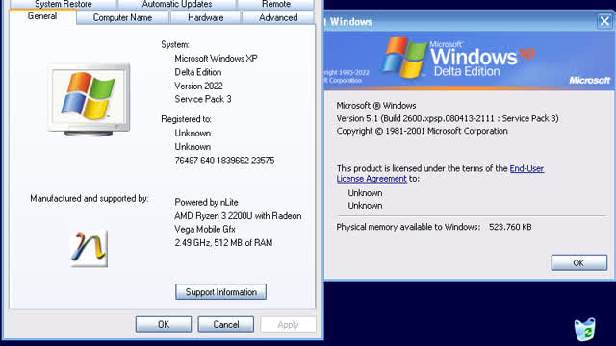The height and width of the screenshot is (346, 616).
Task: Switch to the System Restore tab
Action: pos(64,4)
